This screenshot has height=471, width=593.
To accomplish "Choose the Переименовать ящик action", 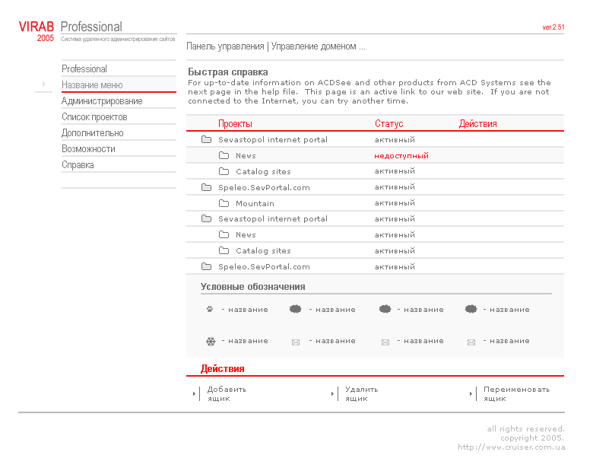I will 517,393.
